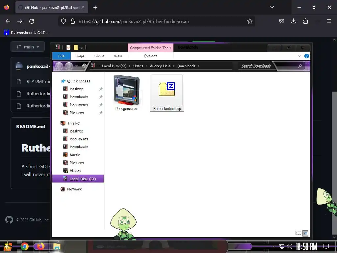Select the Rutherfordium.zip archive
Viewport: 337px width, 253px height.
[167, 93]
